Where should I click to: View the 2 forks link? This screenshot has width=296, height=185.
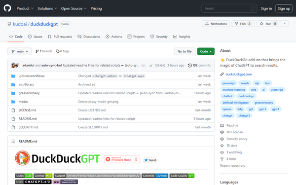point(228,159)
